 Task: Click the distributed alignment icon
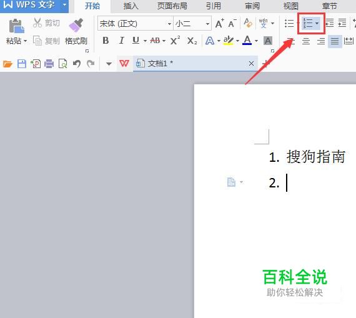point(349,41)
